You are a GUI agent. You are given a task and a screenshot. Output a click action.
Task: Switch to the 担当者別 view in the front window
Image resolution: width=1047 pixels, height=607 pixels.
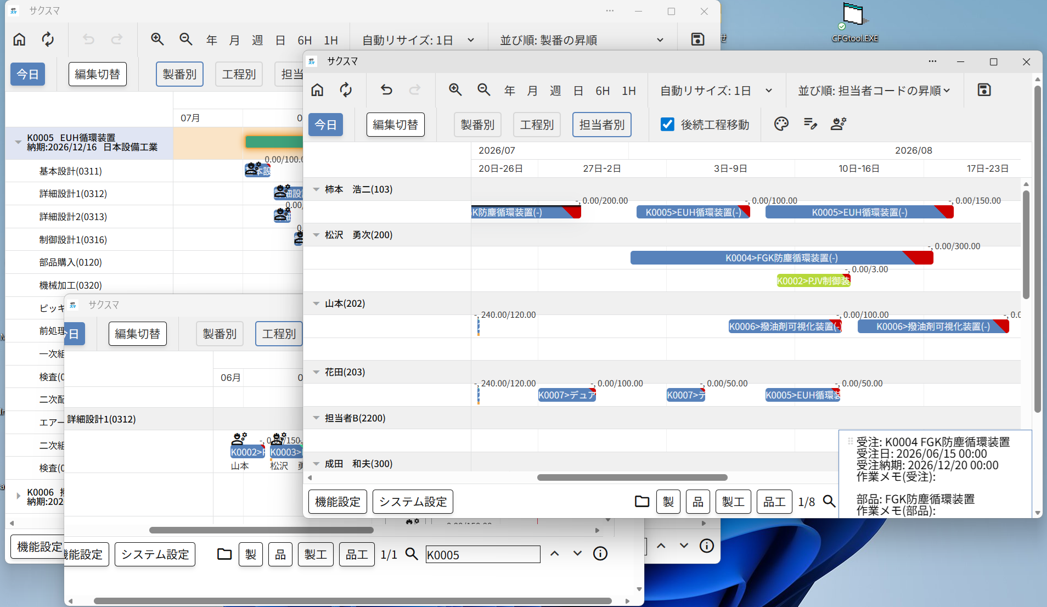coord(601,125)
